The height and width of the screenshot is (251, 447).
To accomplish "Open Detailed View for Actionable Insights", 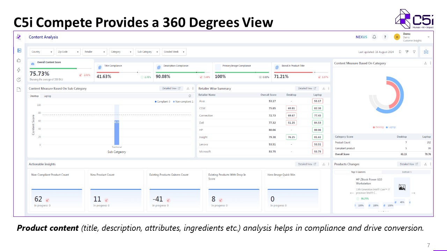I will (x=307, y=164).
